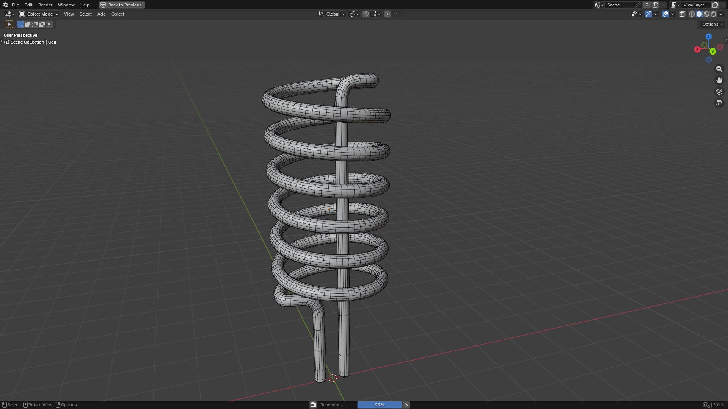Image resolution: width=728 pixels, height=409 pixels.
Task: Click the zoom view magnifier icon
Action: click(x=719, y=69)
